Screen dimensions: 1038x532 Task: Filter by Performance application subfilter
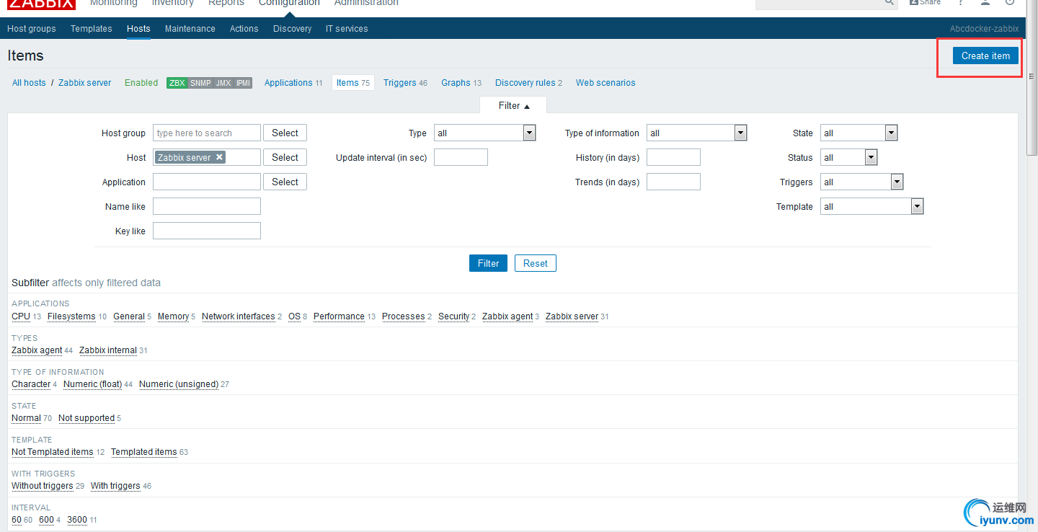pyautogui.click(x=339, y=316)
